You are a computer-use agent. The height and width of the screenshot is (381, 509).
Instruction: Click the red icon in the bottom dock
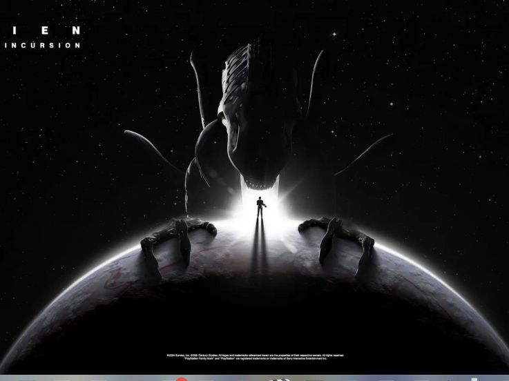tap(181, 378)
